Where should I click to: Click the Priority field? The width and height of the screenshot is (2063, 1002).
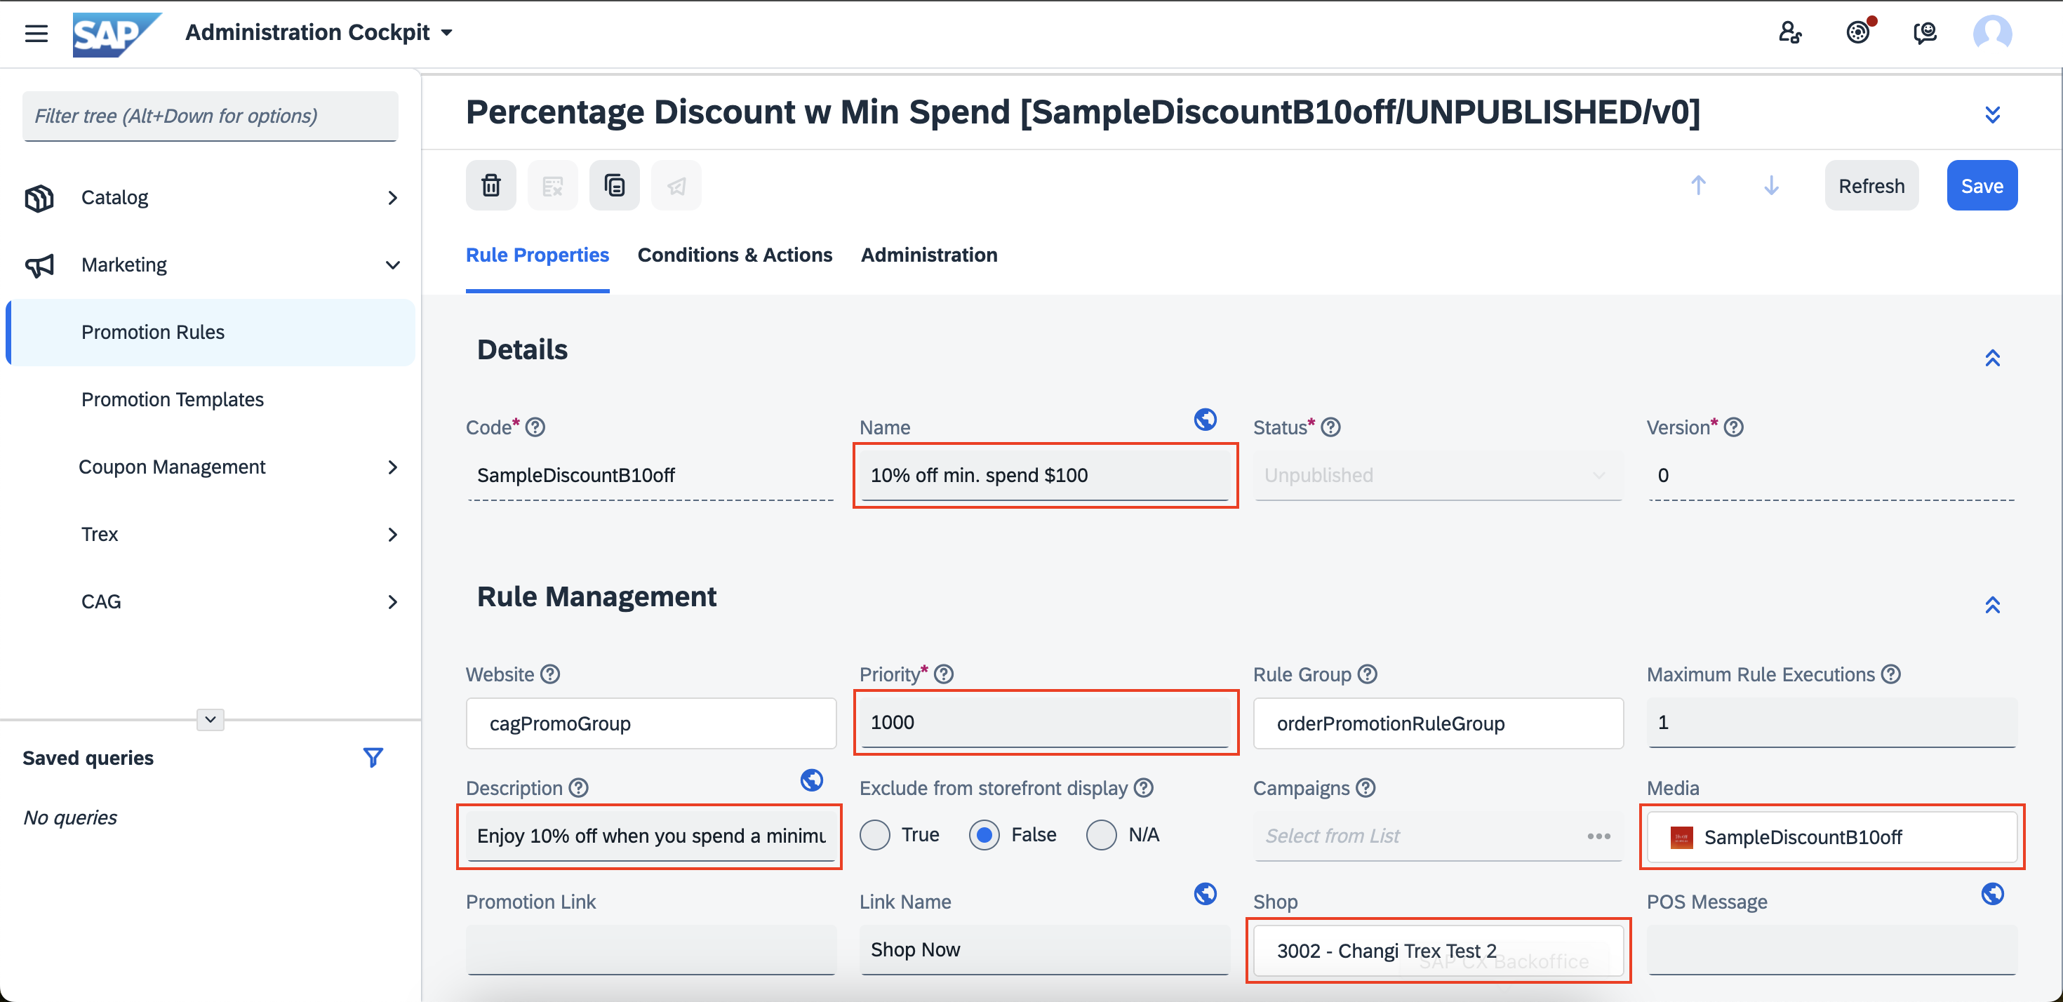[1045, 723]
